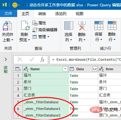Click the Table link in row 4
The width and height of the screenshot is (121, 120).
[74, 95]
